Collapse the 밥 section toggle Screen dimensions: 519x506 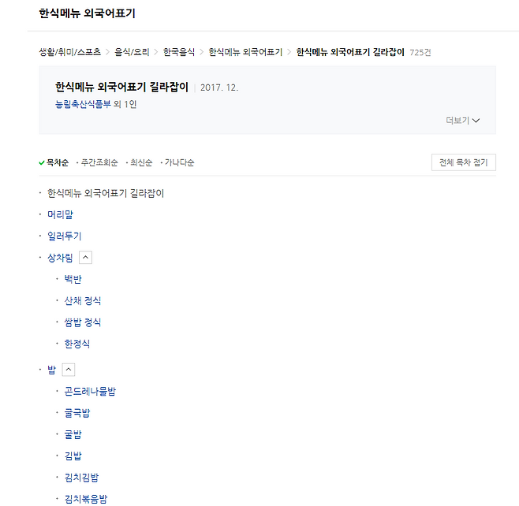[68, 369]
